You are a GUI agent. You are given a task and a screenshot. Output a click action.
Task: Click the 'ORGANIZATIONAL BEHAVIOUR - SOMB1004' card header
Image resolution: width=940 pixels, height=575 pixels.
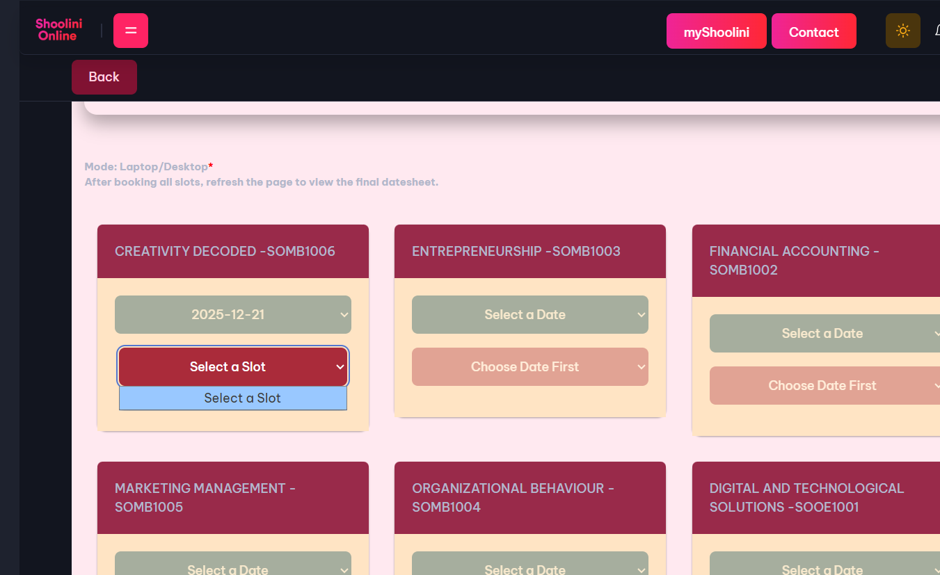coord(530,498)
